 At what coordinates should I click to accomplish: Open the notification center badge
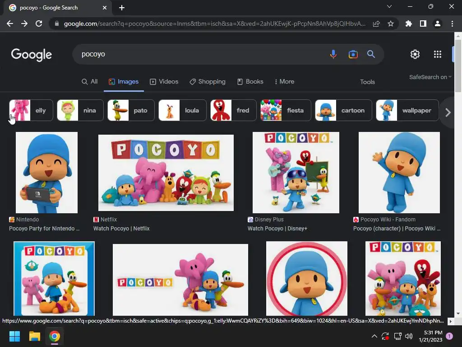pyautogui.click(x=449, y=336)
